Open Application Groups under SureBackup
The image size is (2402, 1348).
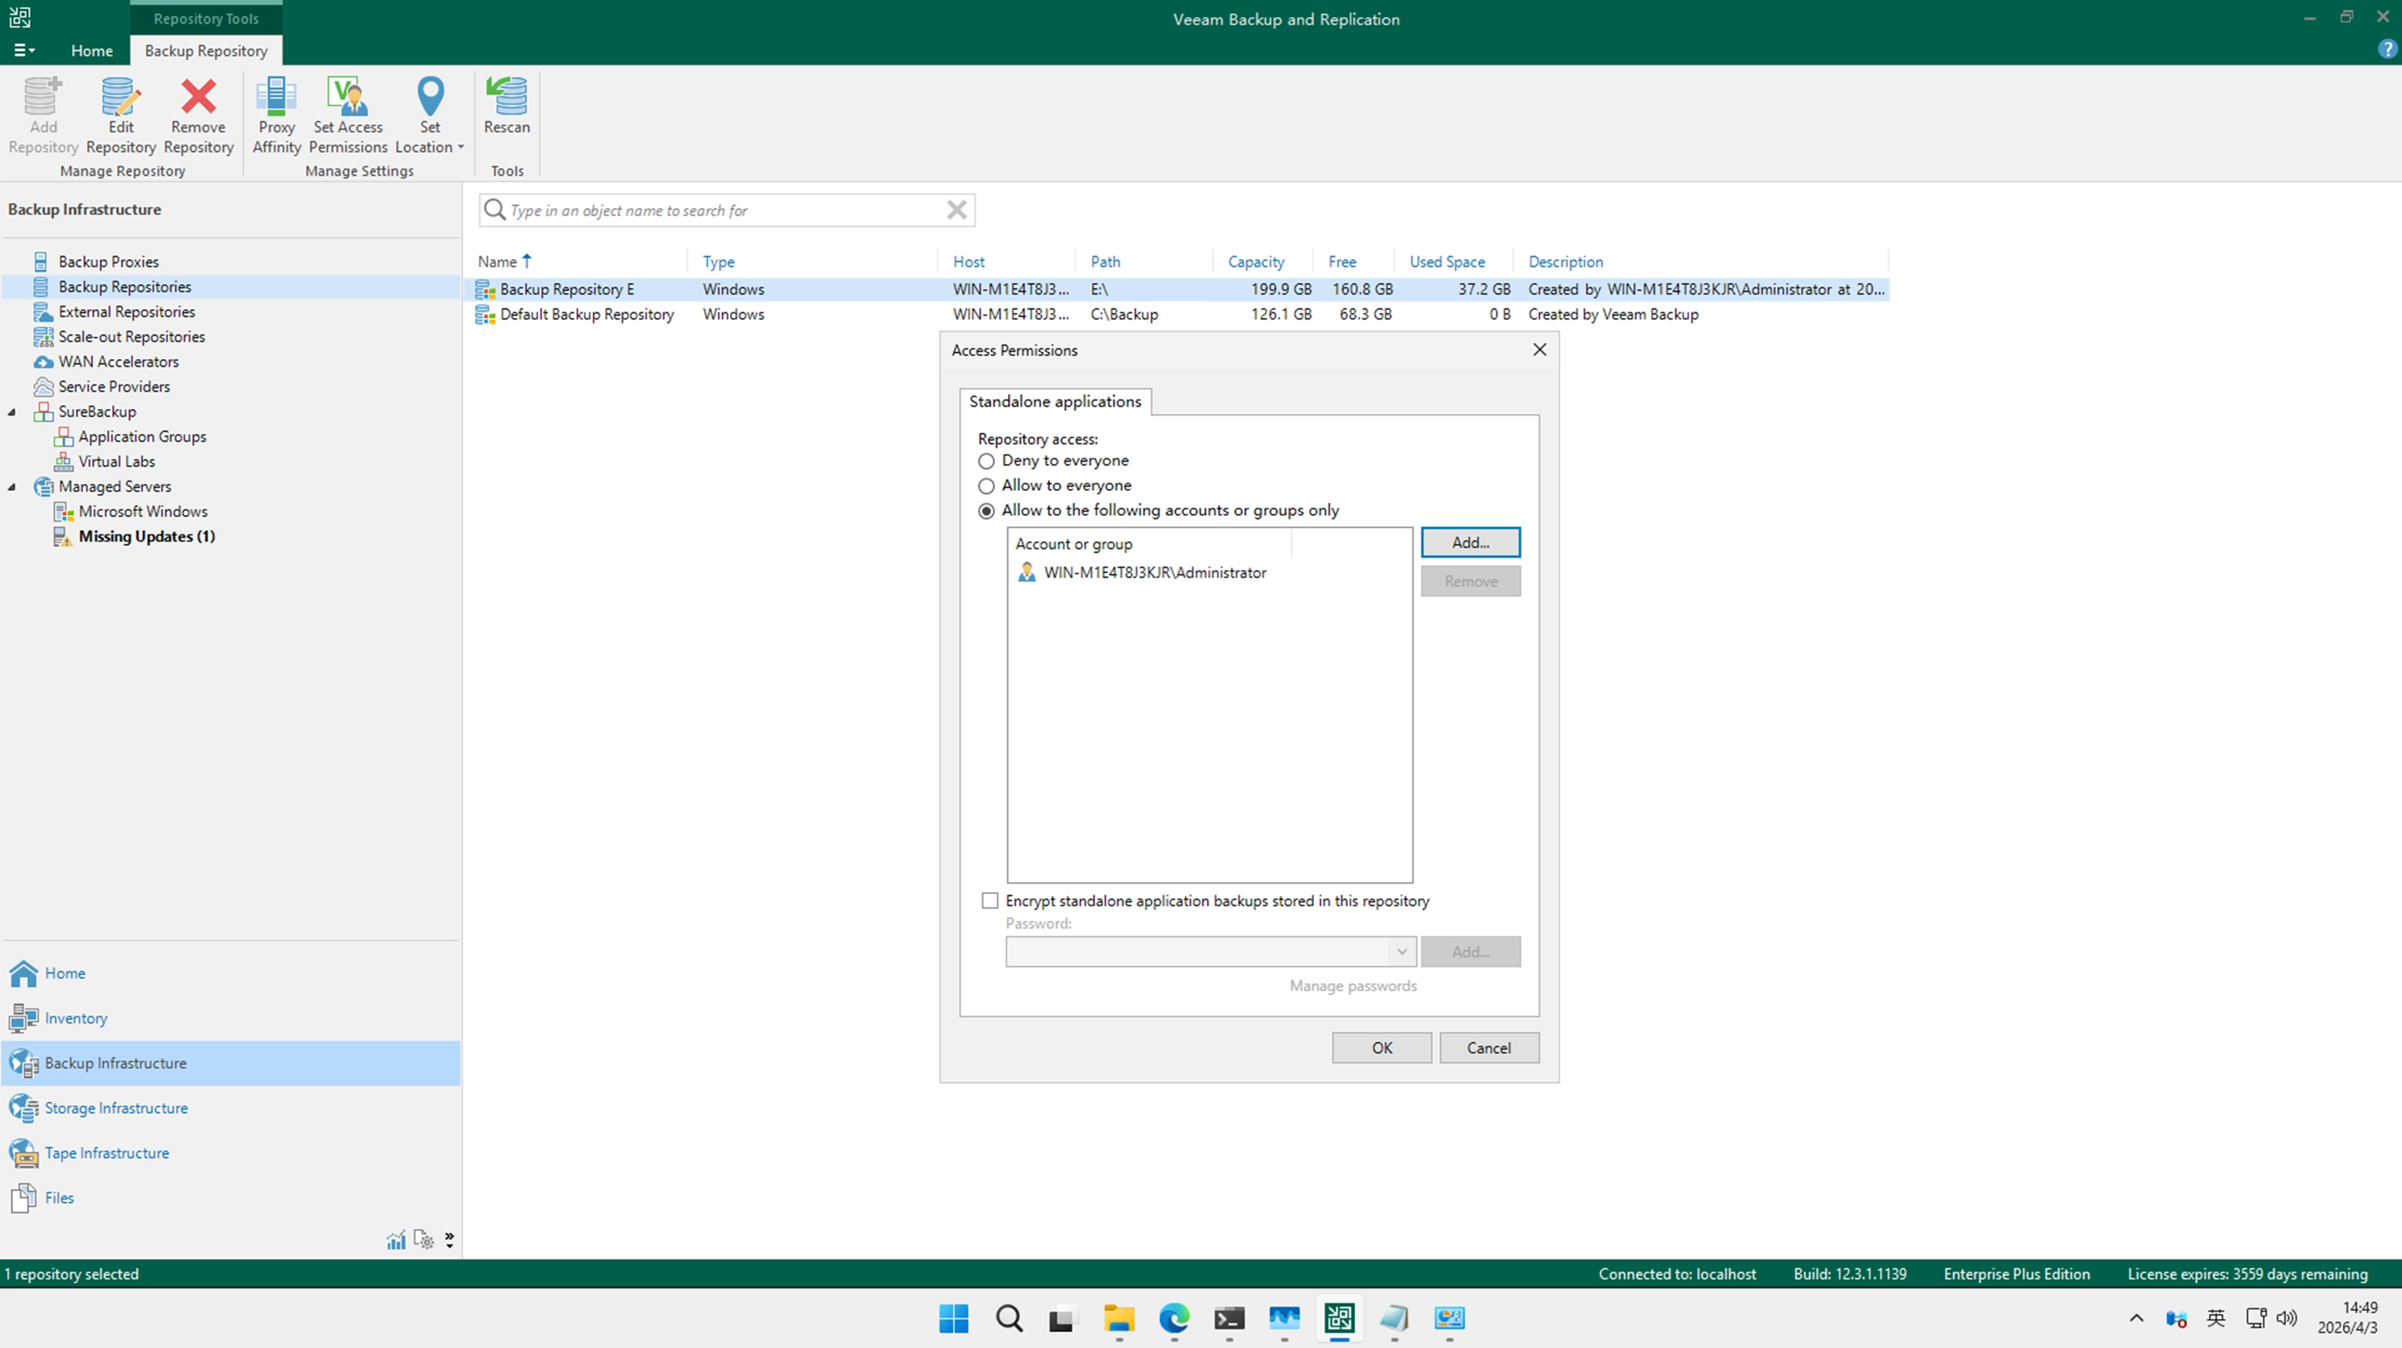141,436
